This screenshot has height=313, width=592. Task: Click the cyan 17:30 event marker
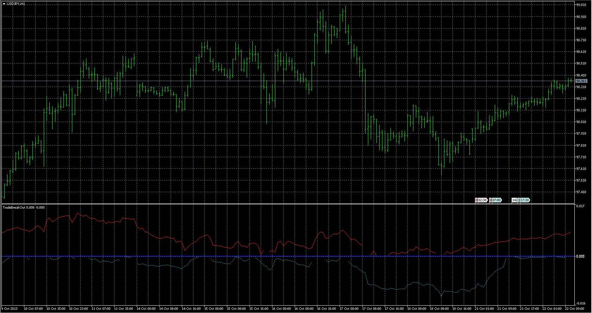(525, 200)
